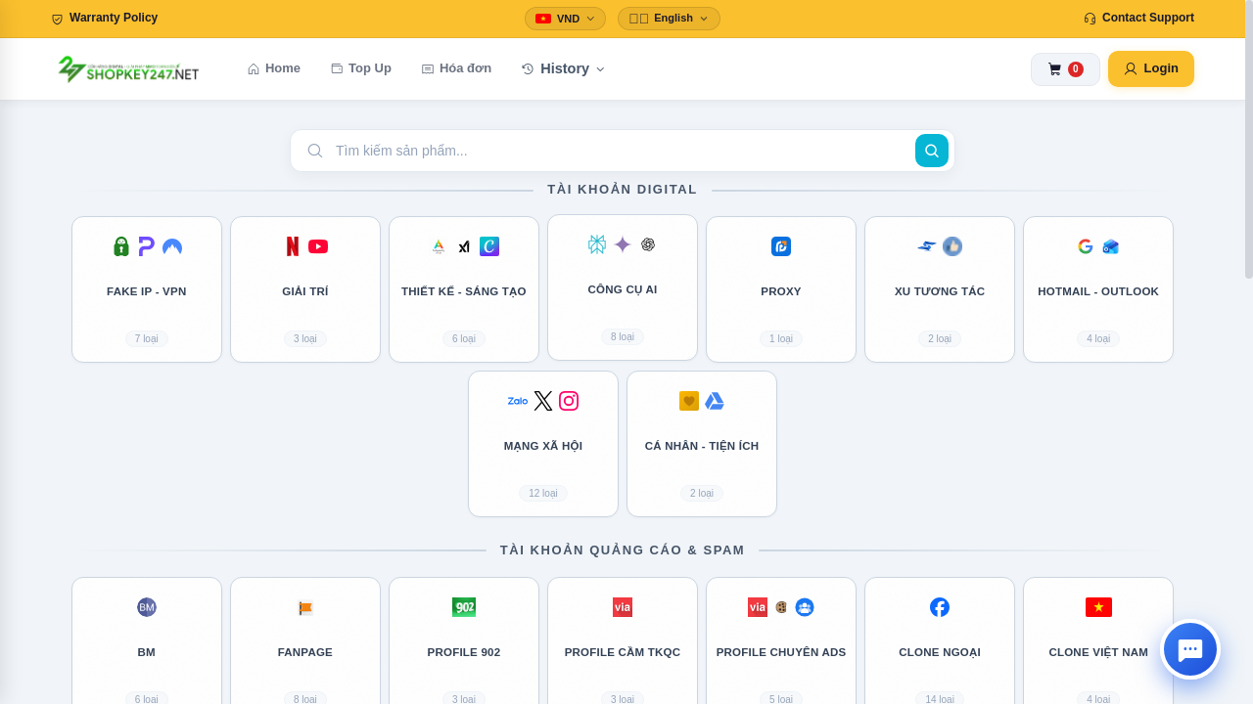Expand the VND currency dropdown
The height and width of the screenshot is (704, 1253).
pos(565,19)
